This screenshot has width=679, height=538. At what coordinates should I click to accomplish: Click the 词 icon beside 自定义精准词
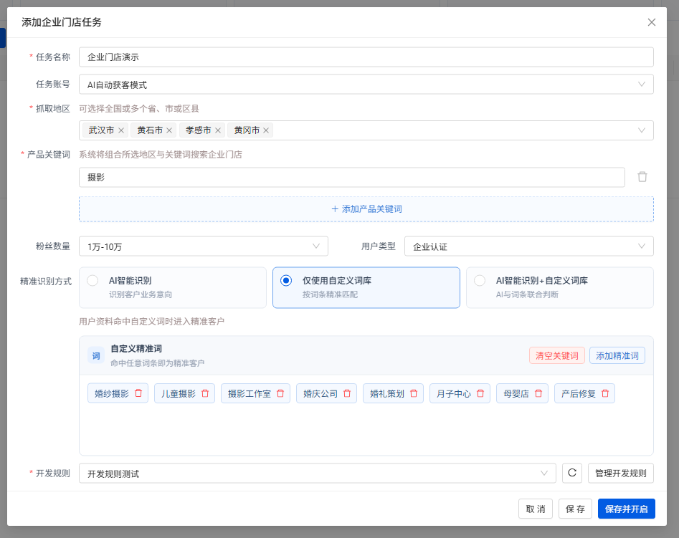(x=96, y=356)
